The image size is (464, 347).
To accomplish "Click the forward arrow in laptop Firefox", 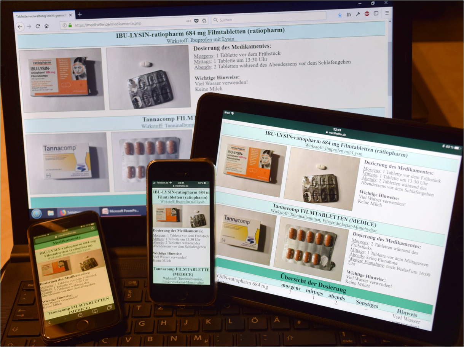I will point(29,26).
